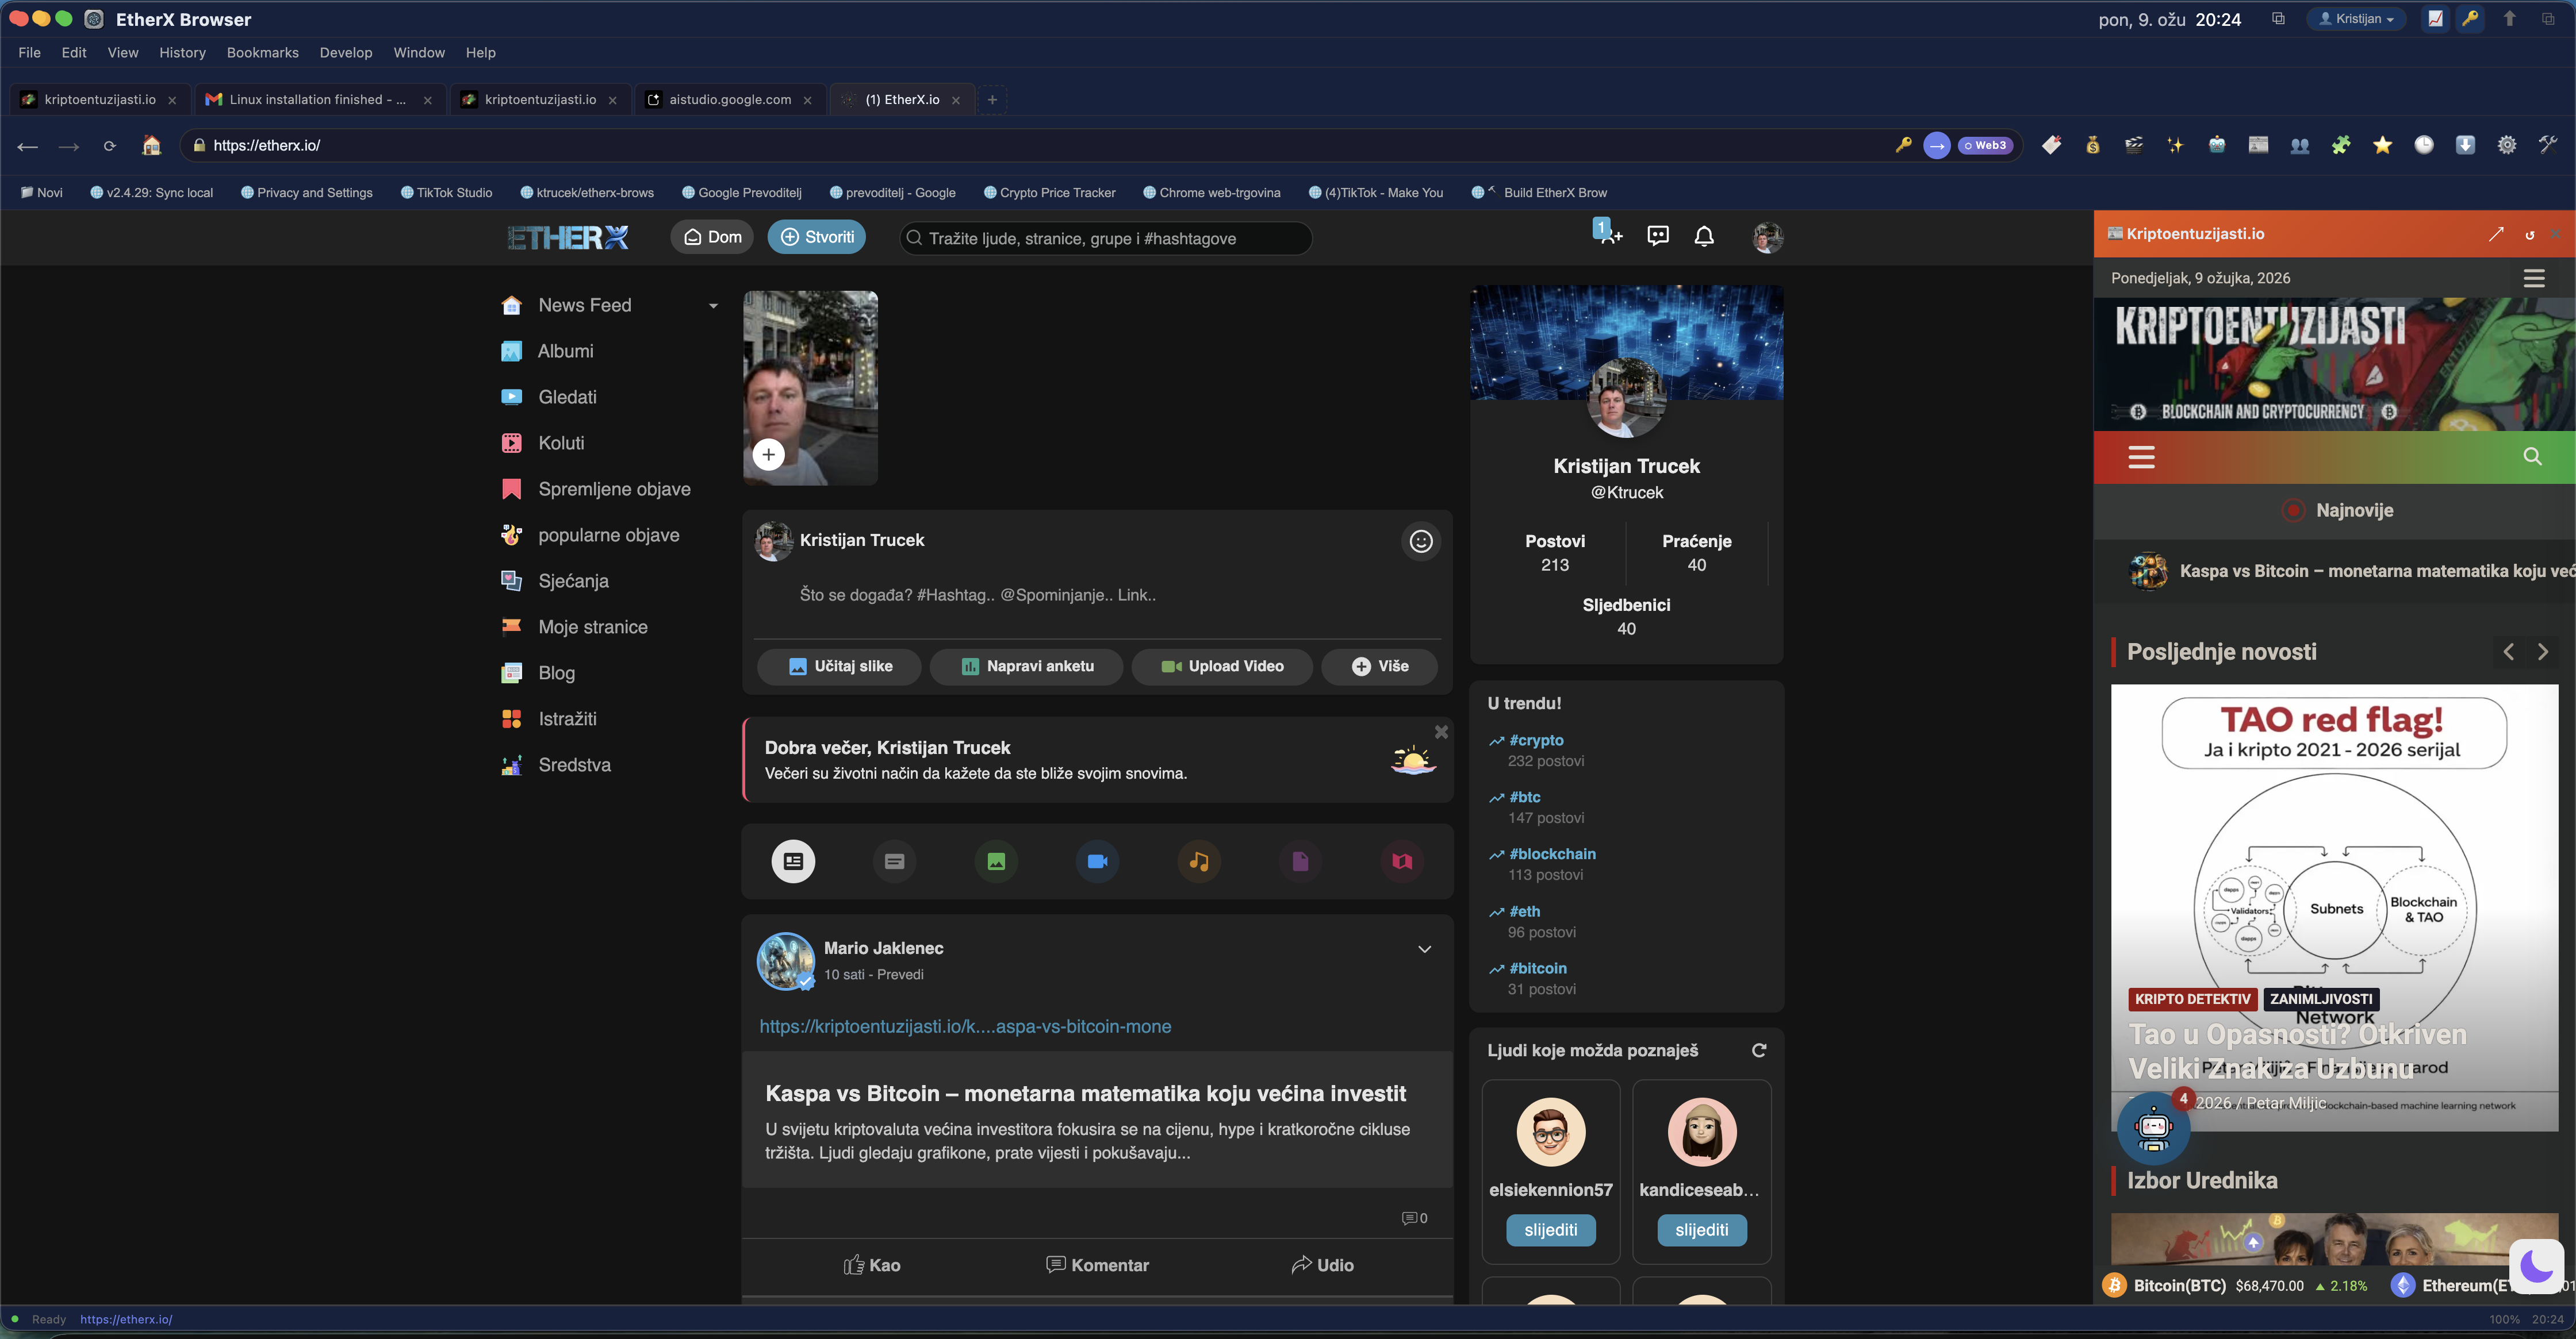Click the people search input field
This screenshot has width=2576, height=1339.
(1104, 238)
